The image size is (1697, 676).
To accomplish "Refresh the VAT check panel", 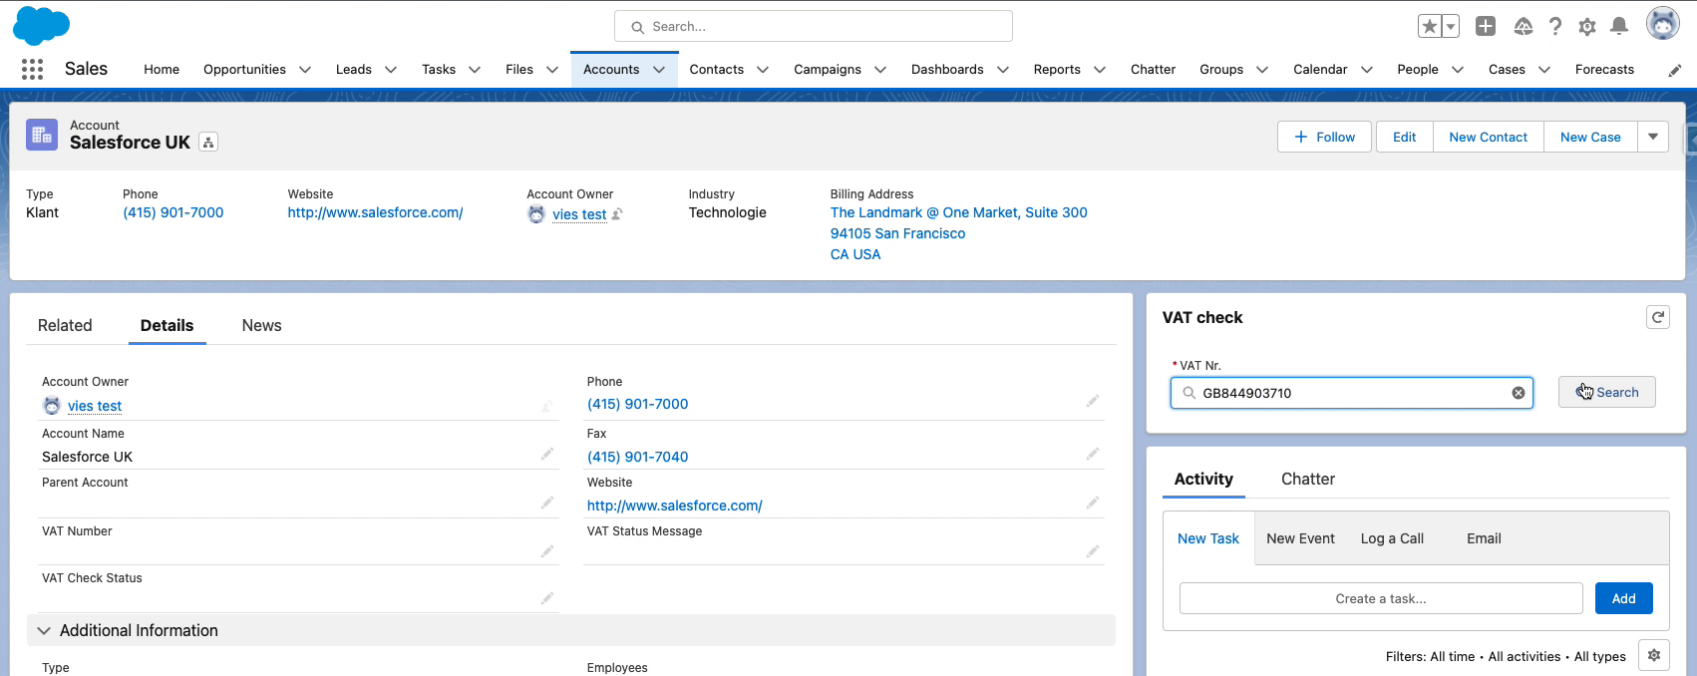I will (1657, 317).
